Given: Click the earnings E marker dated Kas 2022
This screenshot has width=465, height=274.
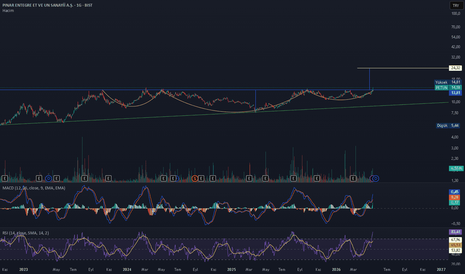Looking at the screenshot, I should coord(4,178).
